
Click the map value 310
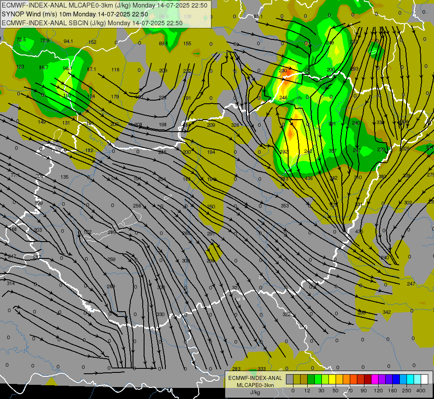click(358, 177)
